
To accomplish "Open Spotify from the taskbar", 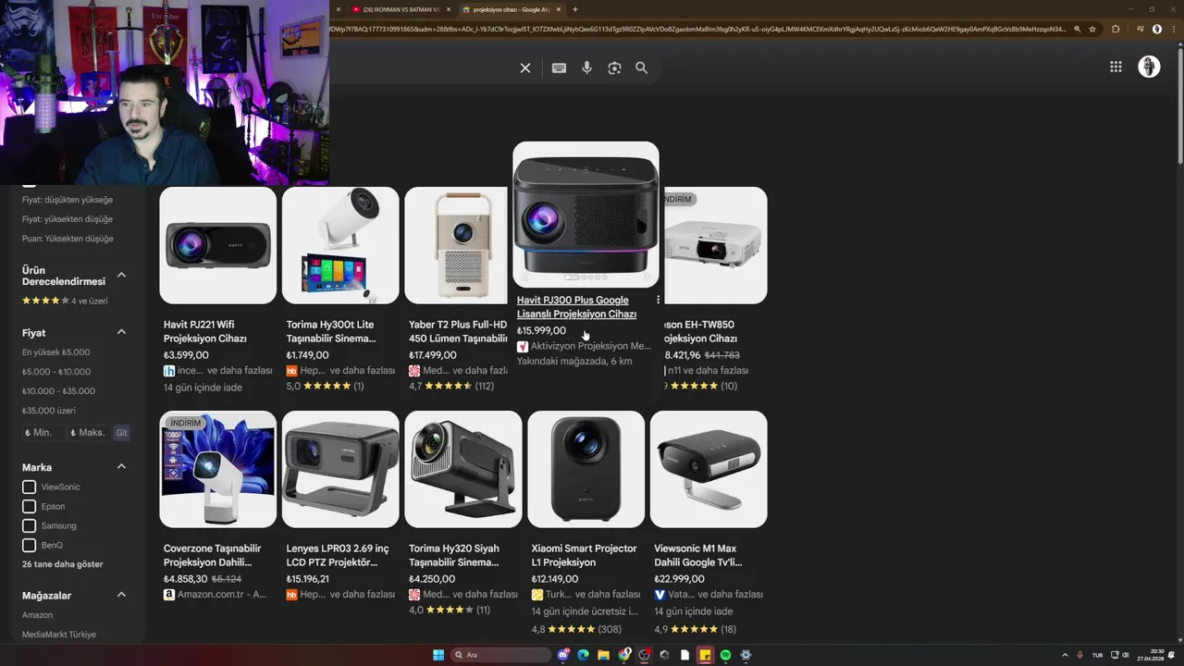I will click(x=725, y=655).
